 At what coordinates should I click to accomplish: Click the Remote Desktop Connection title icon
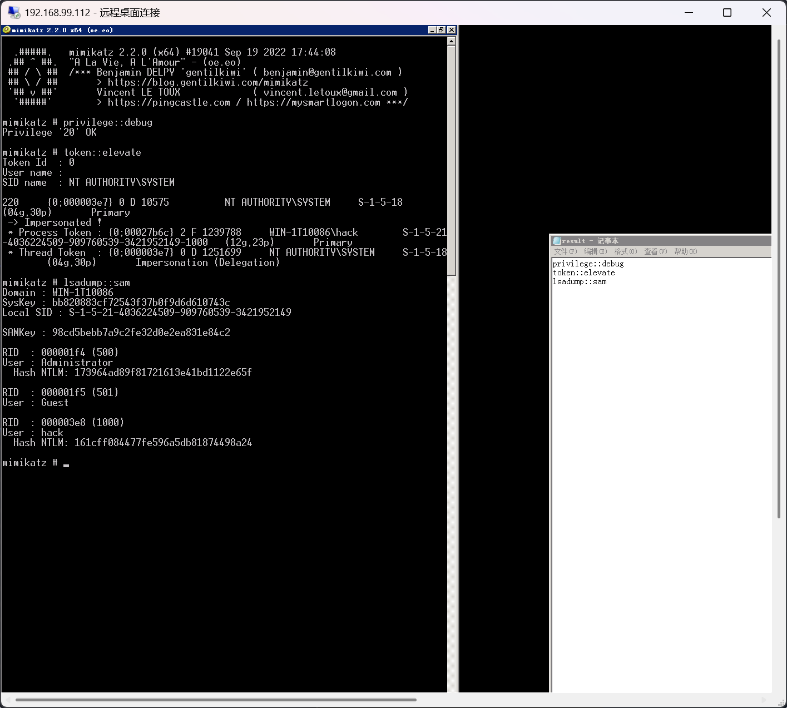click(14, 12)
